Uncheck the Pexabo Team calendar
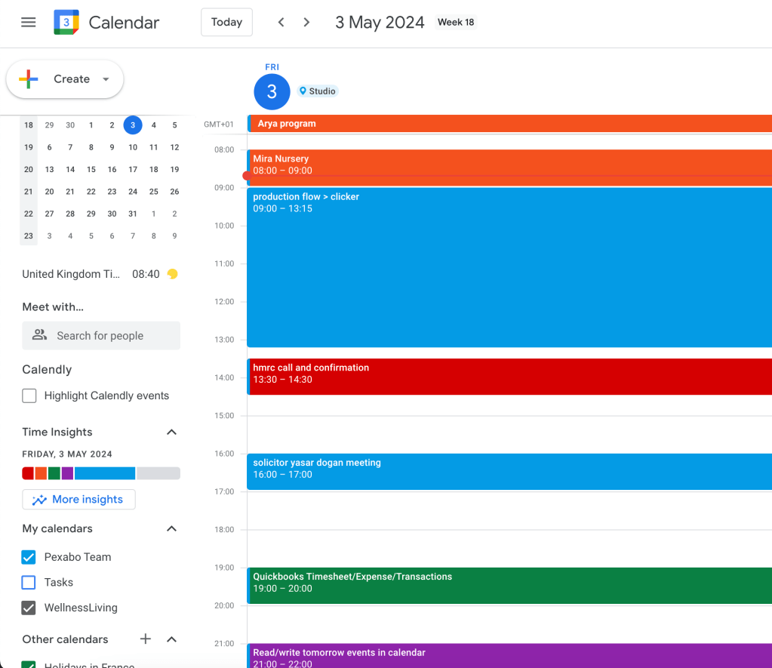The width and height of the screenshot is (772, 668). [x=29, y=557]
